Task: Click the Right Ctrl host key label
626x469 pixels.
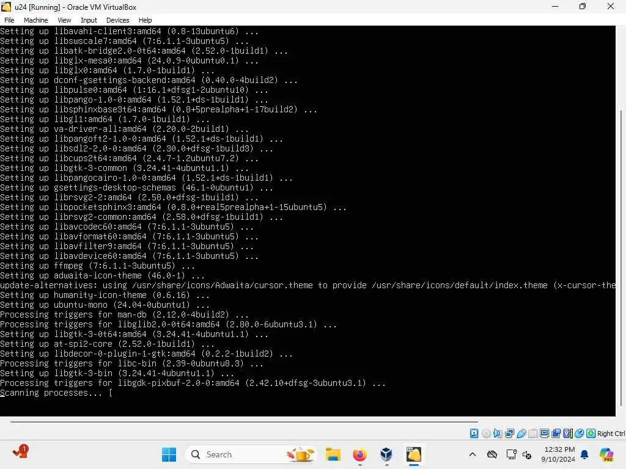Action: pyautogui.click(x=611, y=434)
